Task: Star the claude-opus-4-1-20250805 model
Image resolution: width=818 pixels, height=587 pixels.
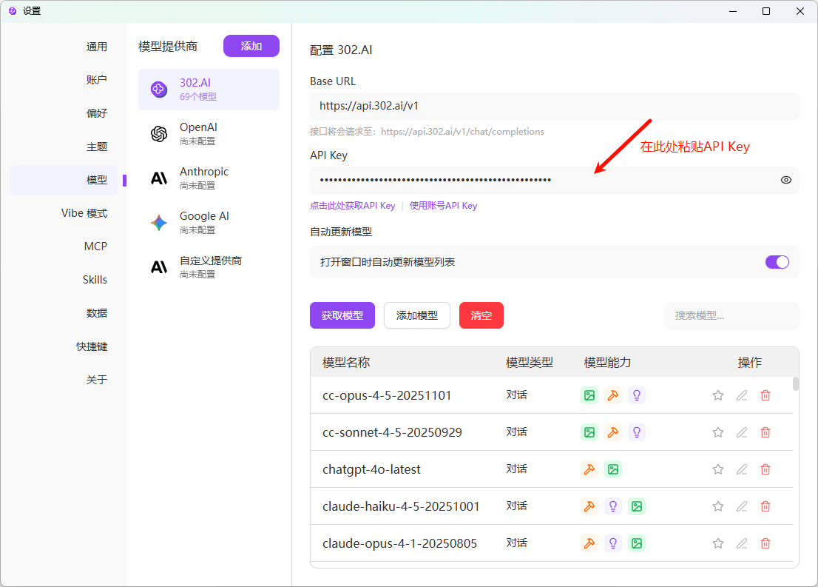Action: (x=718, y=543)
